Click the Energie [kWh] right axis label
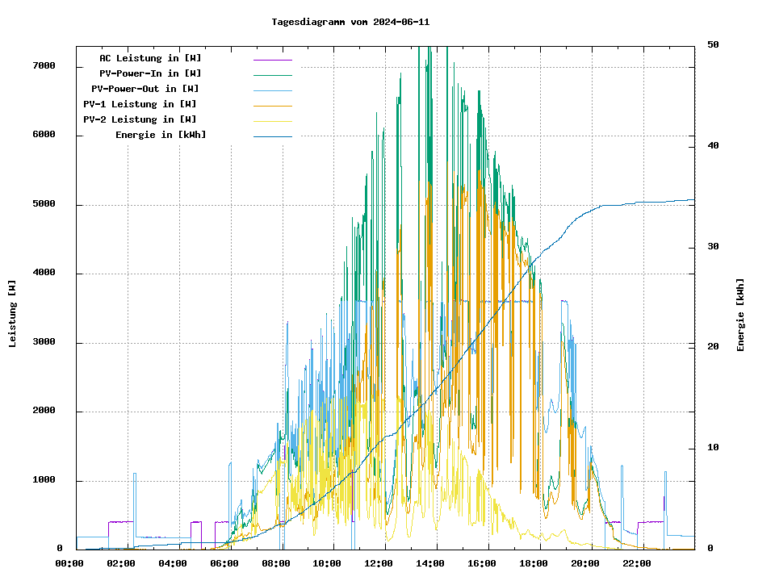Image resolution: width=775 pixels, height=581 pixels. 740,315
